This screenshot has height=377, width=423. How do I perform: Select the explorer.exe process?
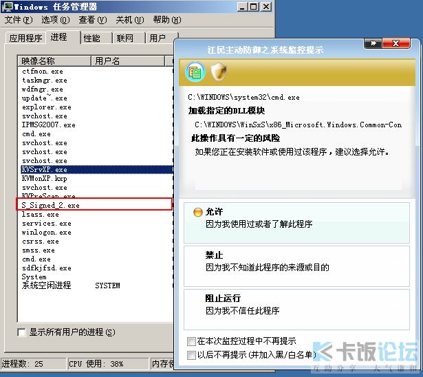coord(46,107)
